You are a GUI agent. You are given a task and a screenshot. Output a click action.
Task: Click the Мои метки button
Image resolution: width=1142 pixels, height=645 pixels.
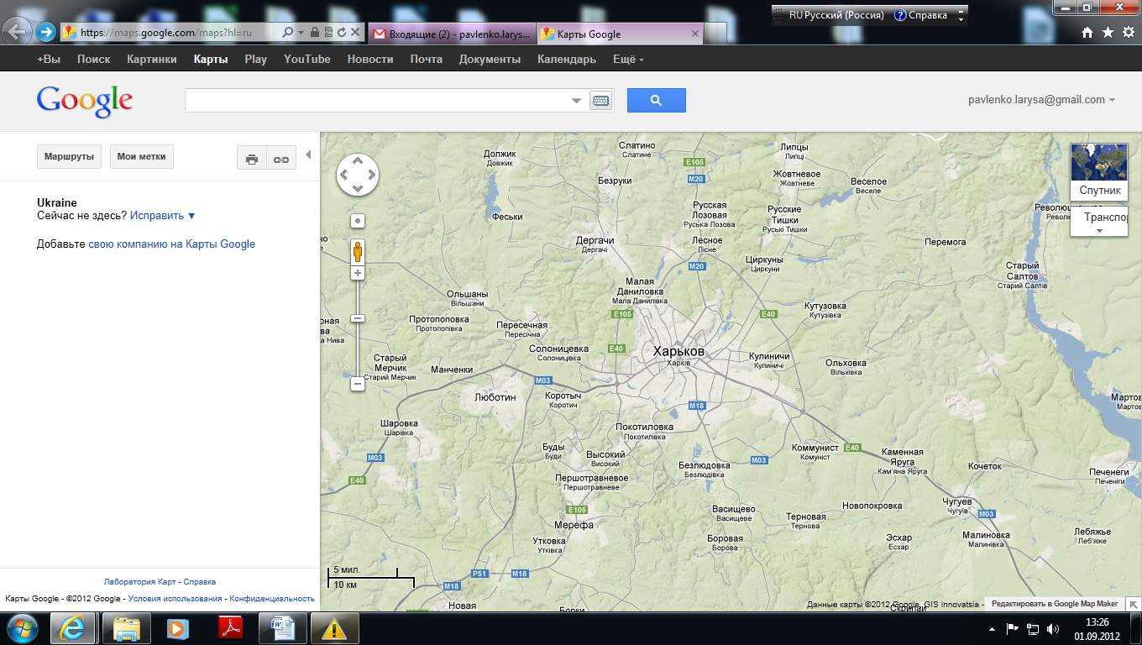pyautogui.click(x=141, y=157)
